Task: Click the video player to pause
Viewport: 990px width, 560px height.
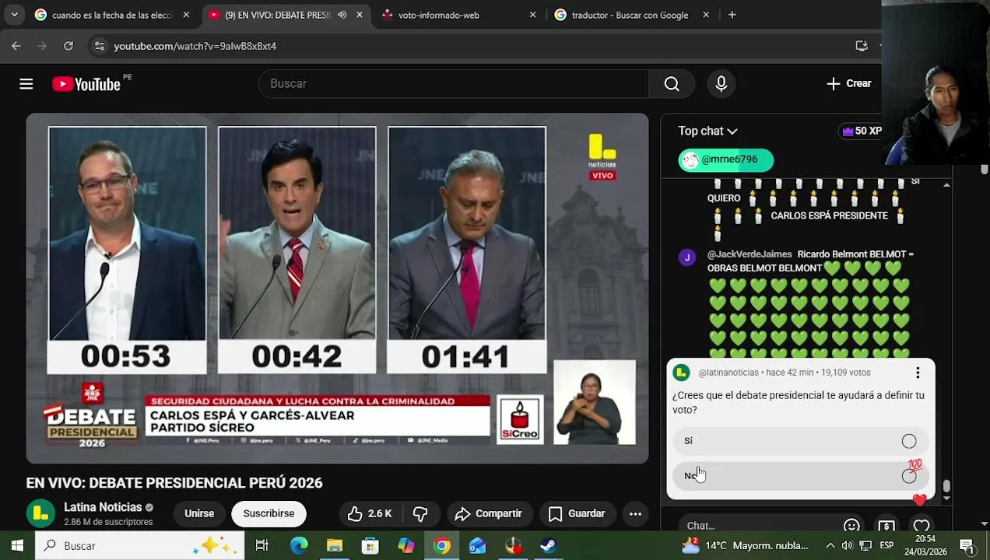Action: [337, 289]
